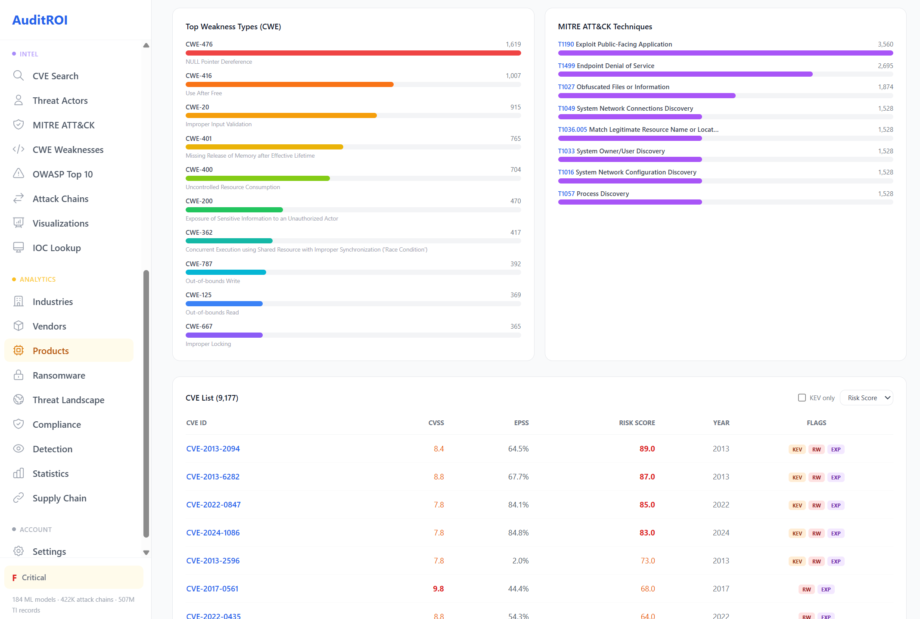
Task: Click the Attack Chains arrows icon
Action: [x=18, y=199]
